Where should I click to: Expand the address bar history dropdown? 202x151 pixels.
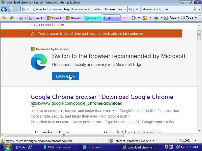click(125, 9)
